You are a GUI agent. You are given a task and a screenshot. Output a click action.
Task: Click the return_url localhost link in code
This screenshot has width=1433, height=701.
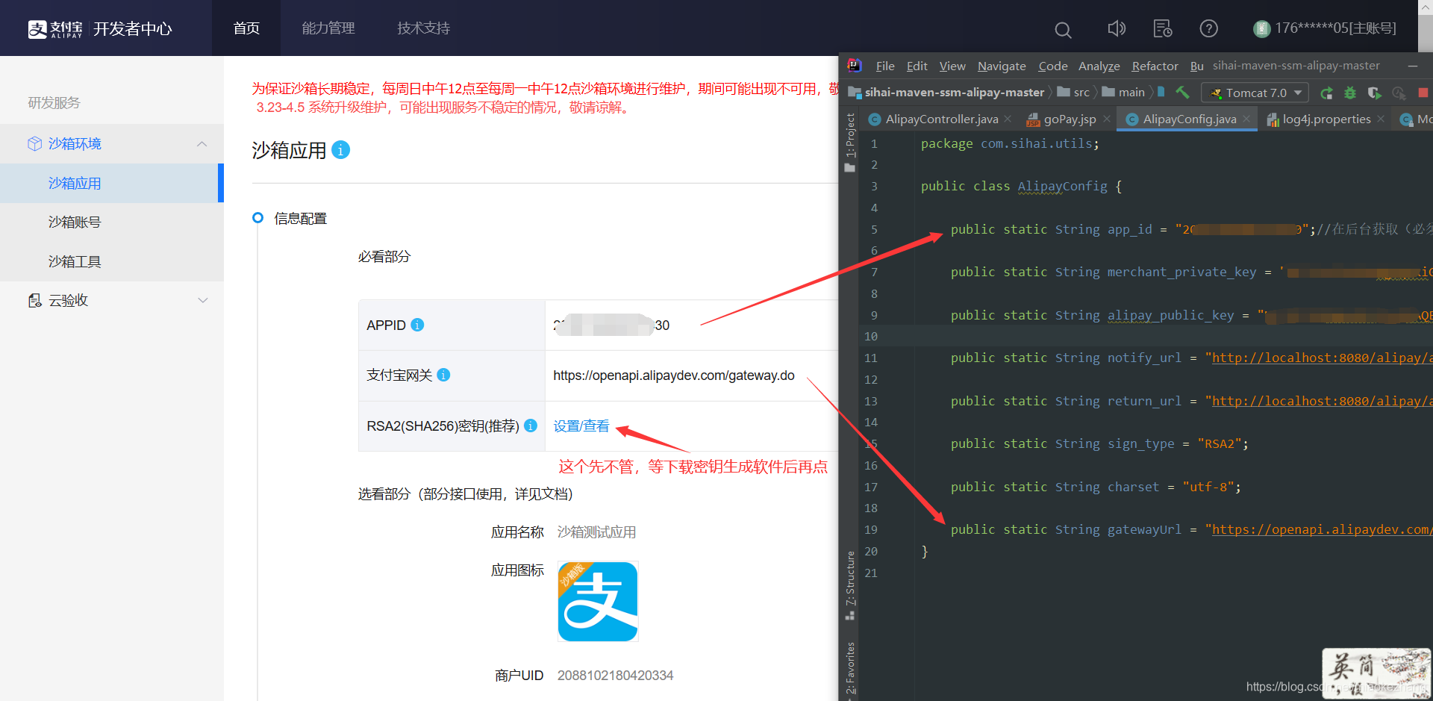click(1321, 401)
